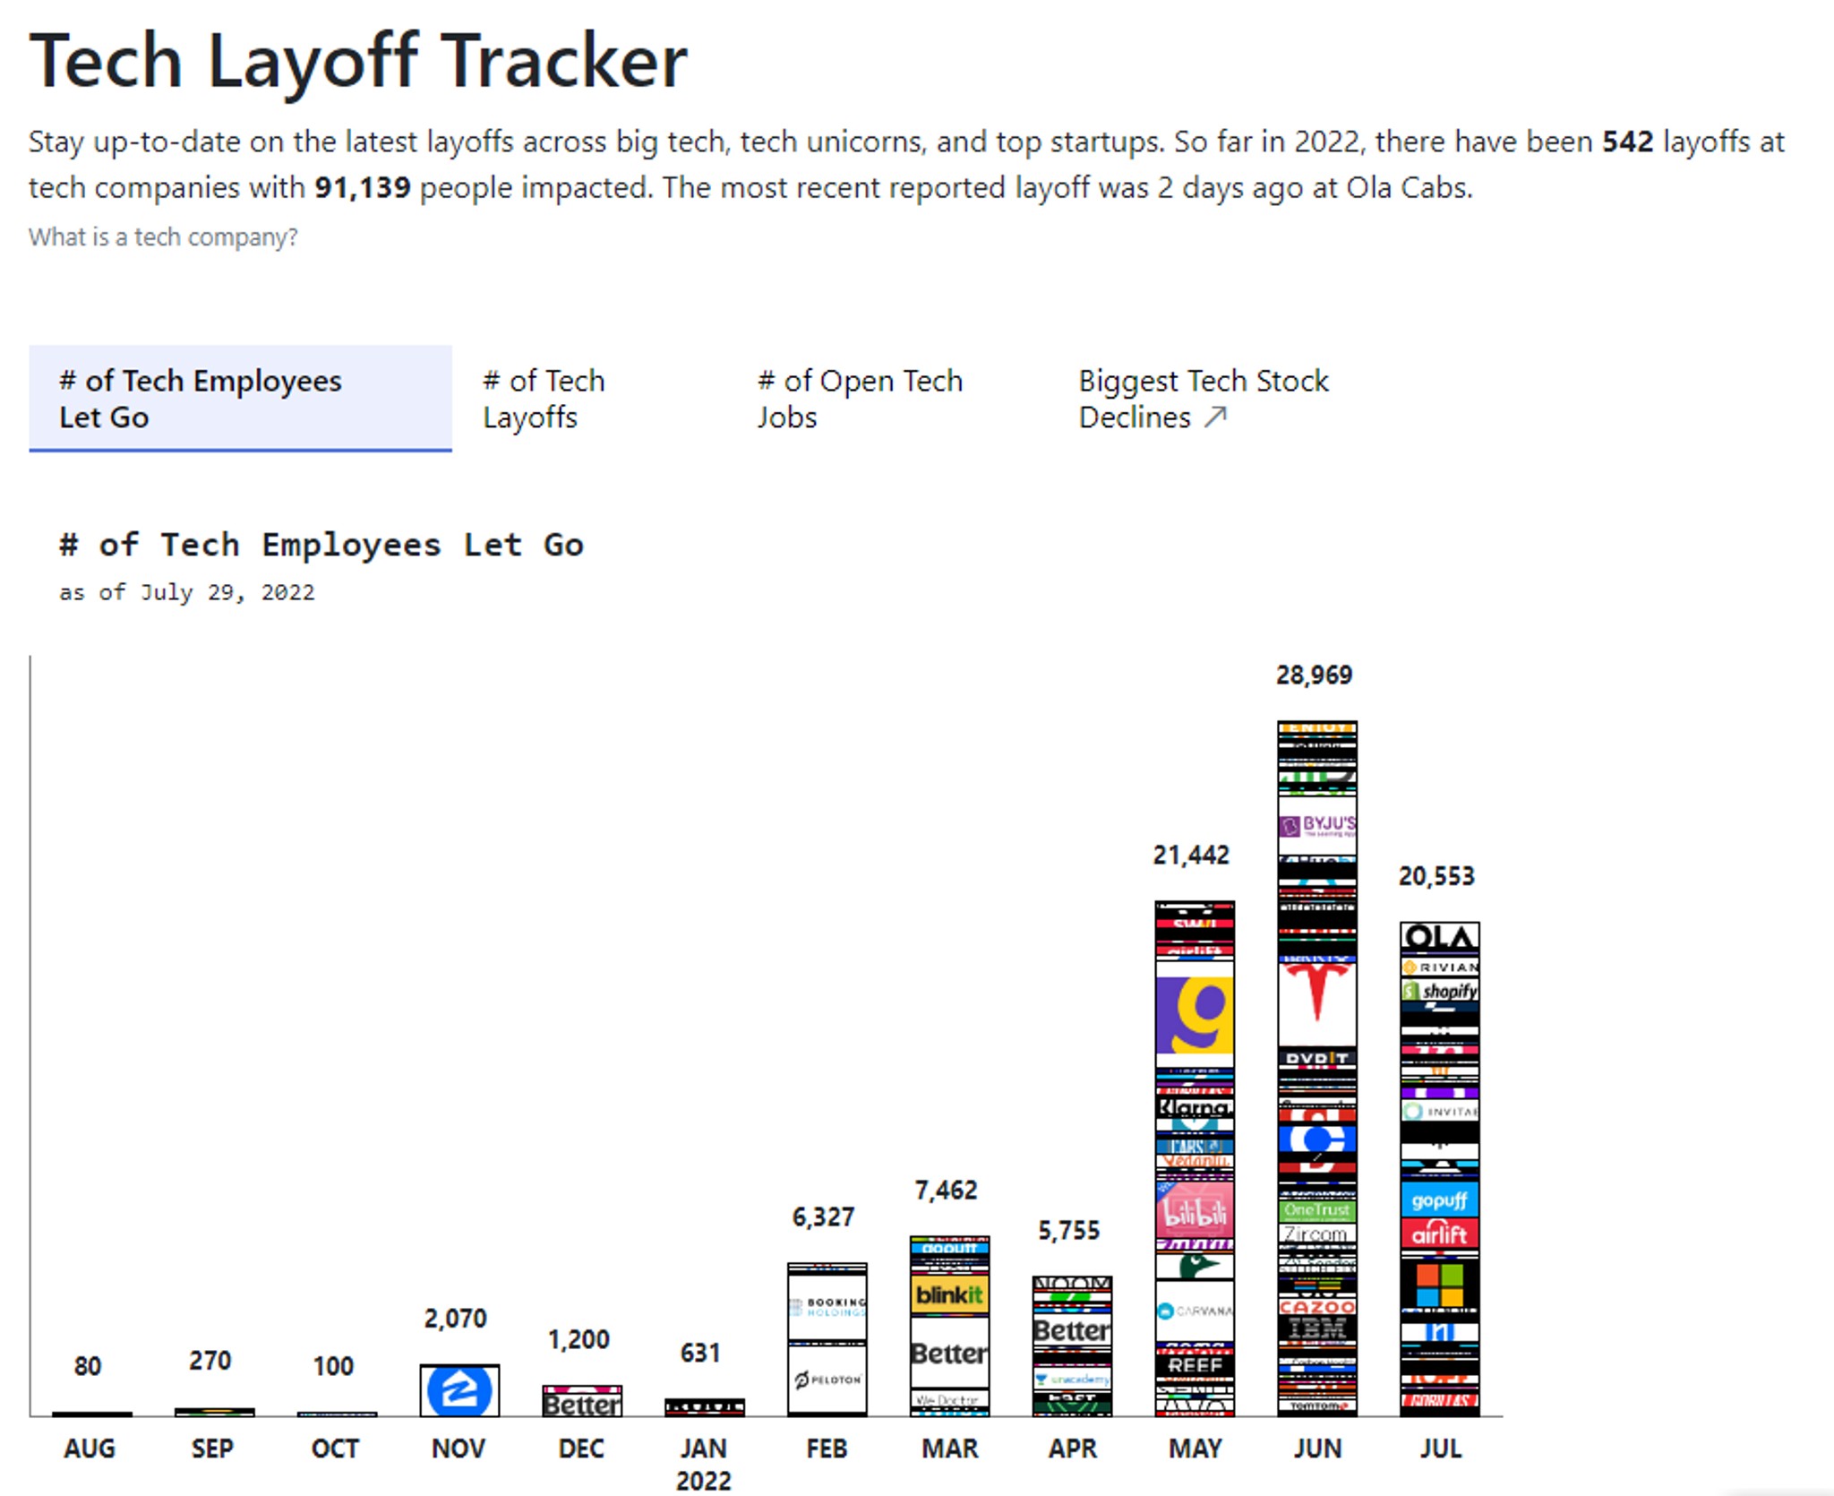Click the '1,200' value above DEC
The height and width of the screenshot is (1496, 1834).
tap(578, 1340)
